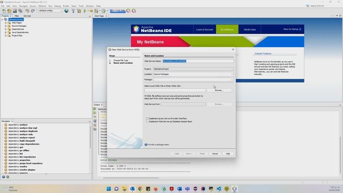Collapse the ClienteArcoFuse2 project root node
The height and width of the screenshot is (193, 343).
click(x=2, y=19)
